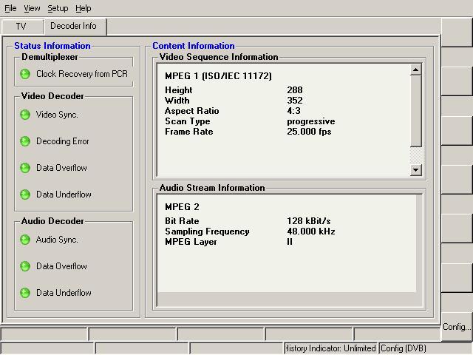This screenshot has width=473, height=355.
Task: Click the Decoding Error status LED
Action: pos(25,141)
